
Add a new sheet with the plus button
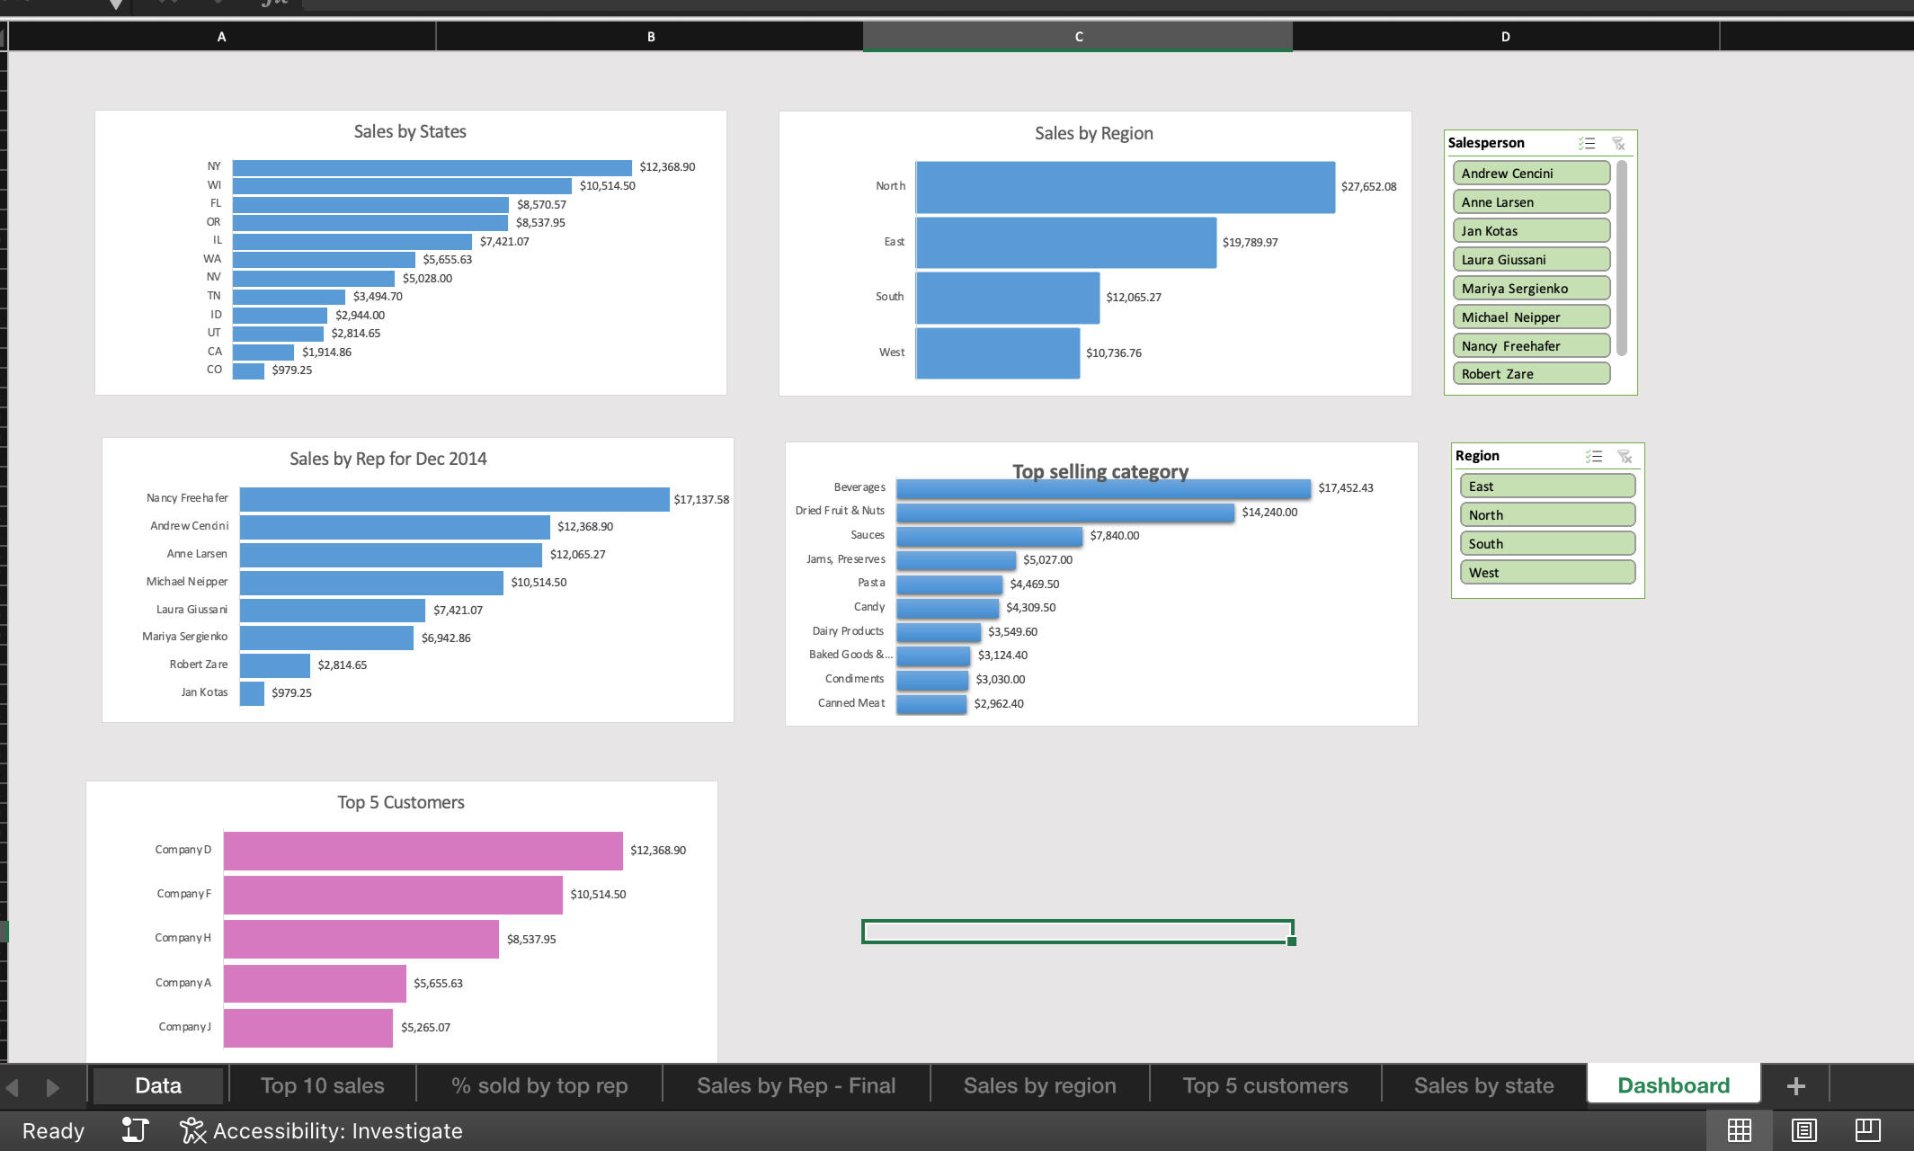pos(1795,1086)
